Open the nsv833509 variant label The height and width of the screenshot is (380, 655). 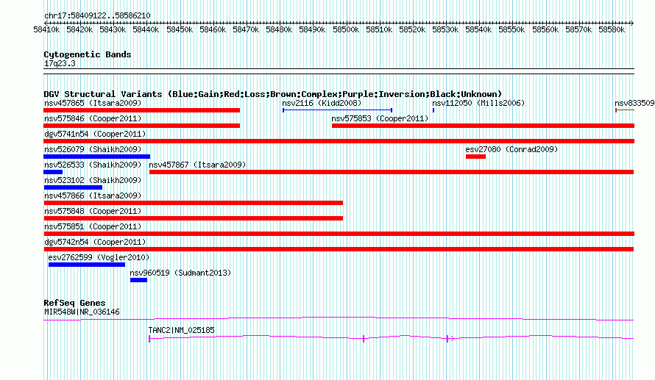(x=634, y=103)
